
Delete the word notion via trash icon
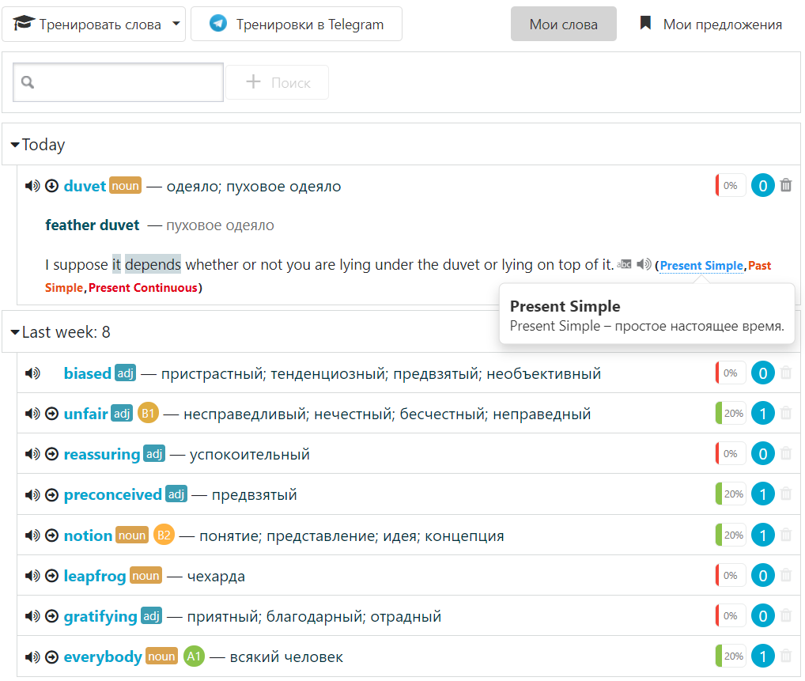click(x=785, y=535)
